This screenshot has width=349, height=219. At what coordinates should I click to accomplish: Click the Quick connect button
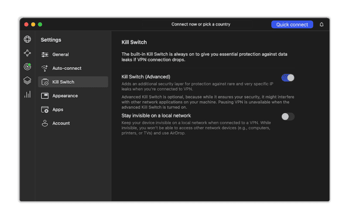(292, 24)
